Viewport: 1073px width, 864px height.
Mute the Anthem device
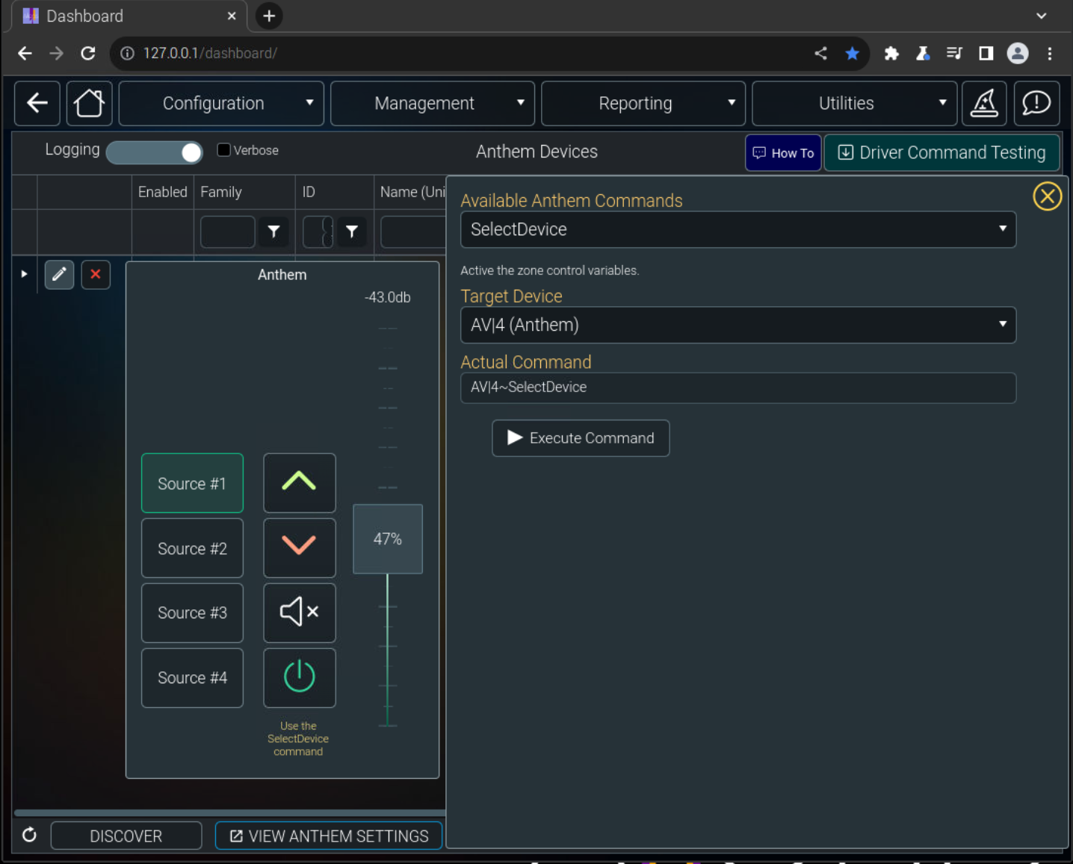point(299,612)
